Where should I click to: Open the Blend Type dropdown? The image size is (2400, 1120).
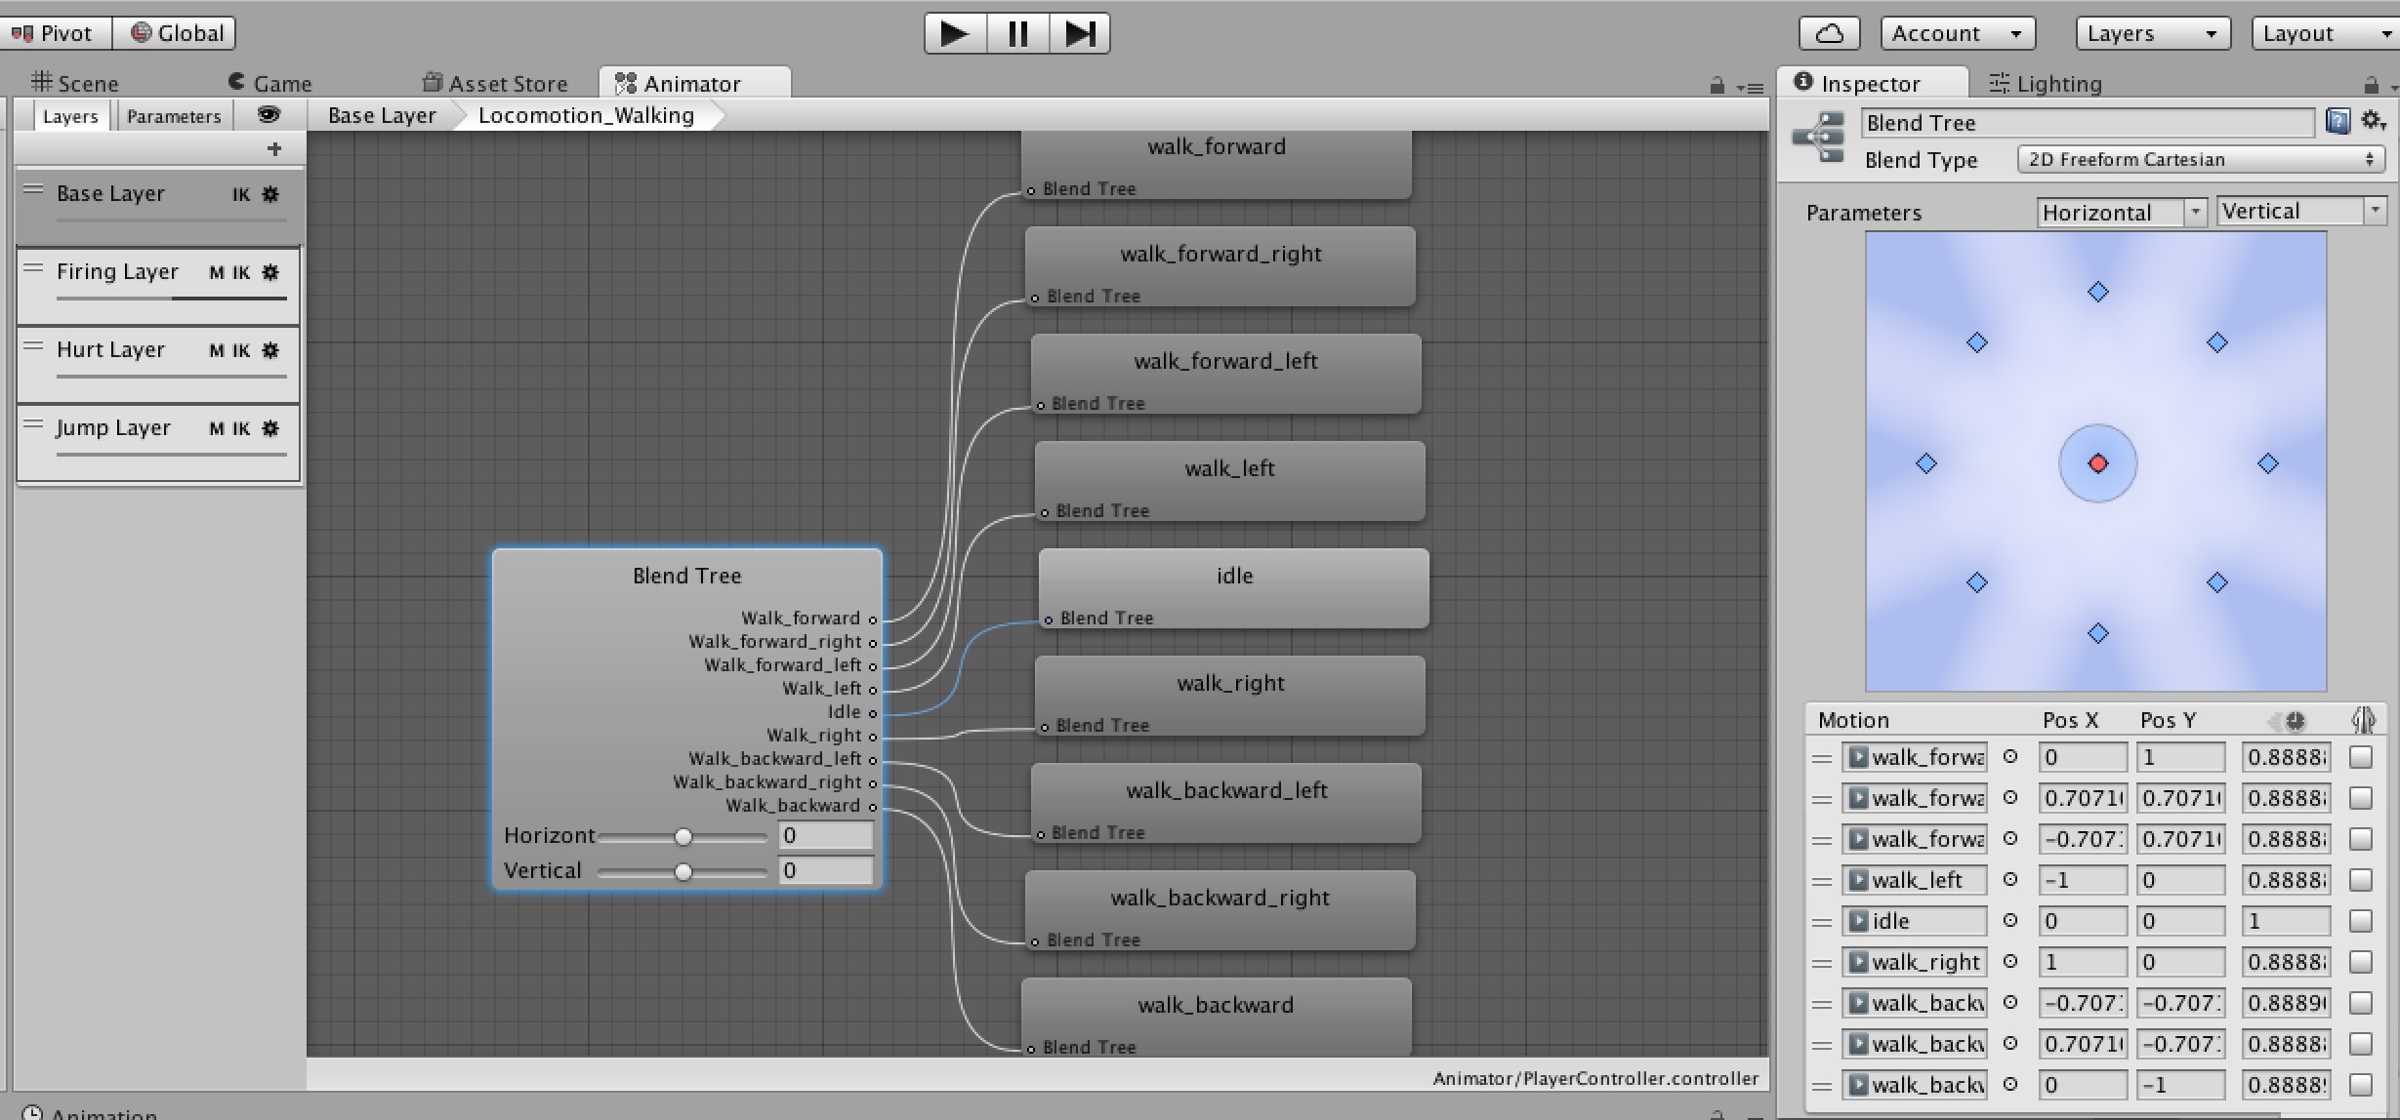pos(2201,159)
